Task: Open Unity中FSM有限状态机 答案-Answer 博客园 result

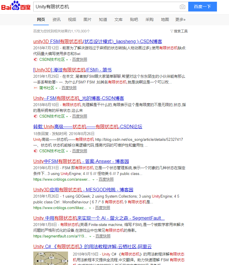Action: tap(81, 161)
